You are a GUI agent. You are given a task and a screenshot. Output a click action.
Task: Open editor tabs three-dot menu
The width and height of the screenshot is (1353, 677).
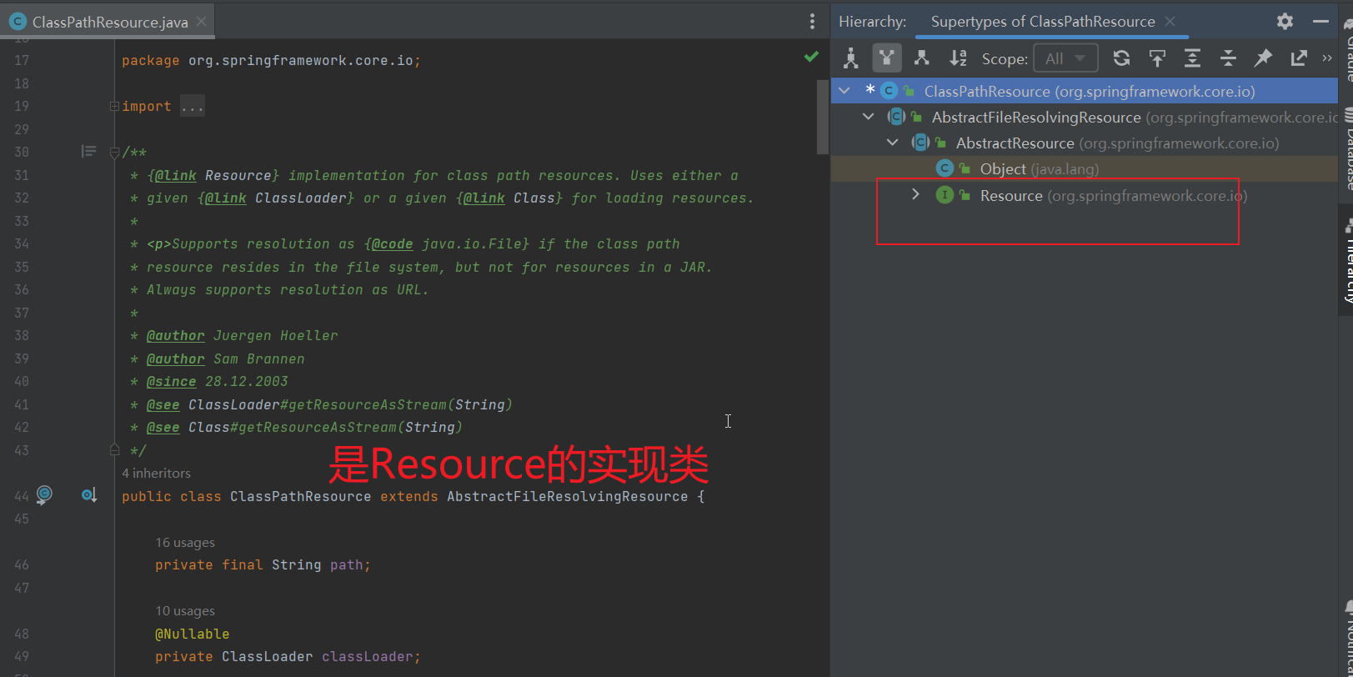click(812, 22)
